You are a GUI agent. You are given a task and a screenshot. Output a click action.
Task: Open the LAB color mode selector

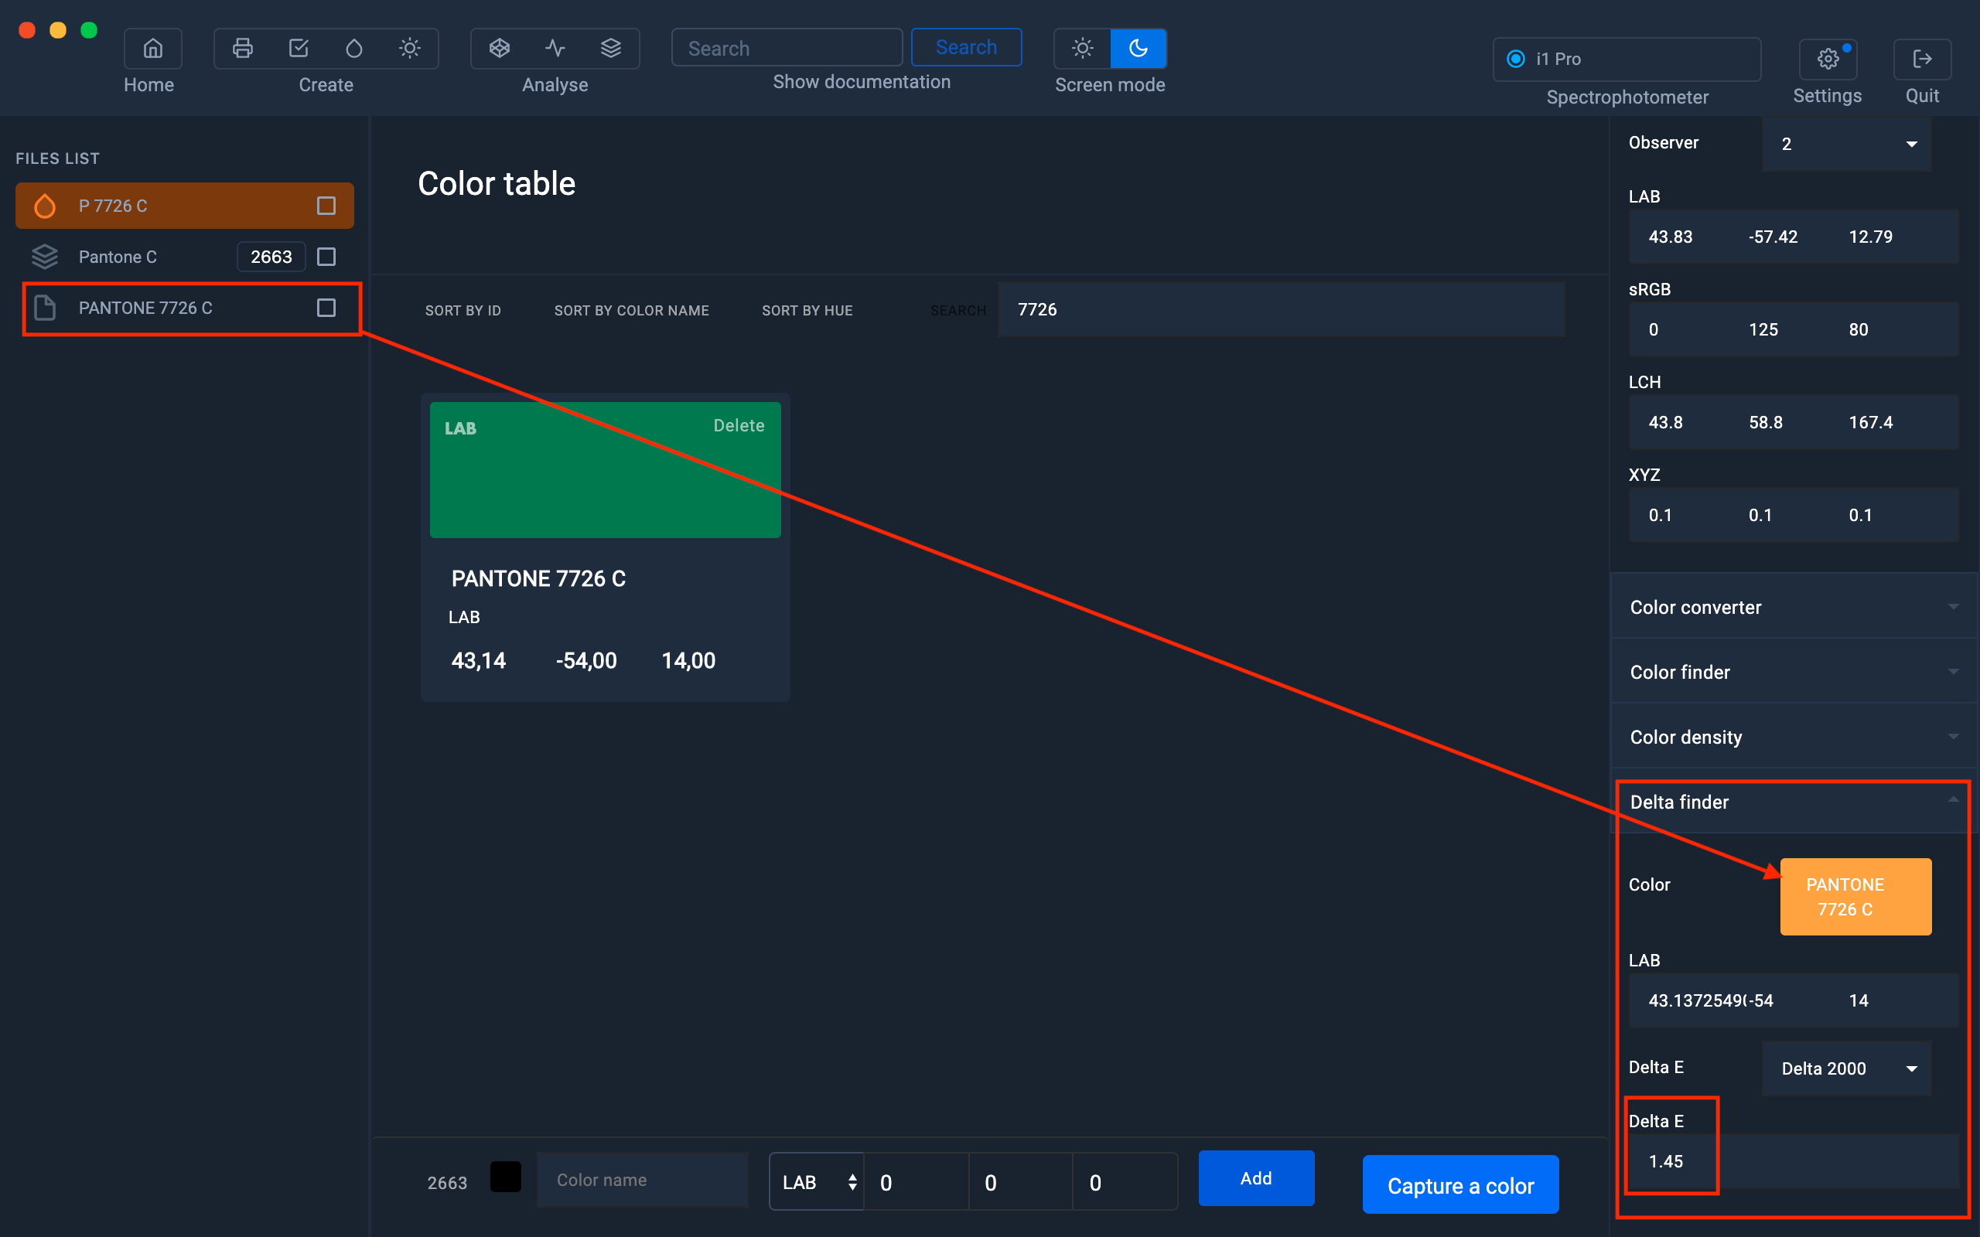pyautogui.click(x=817, y=1181)
